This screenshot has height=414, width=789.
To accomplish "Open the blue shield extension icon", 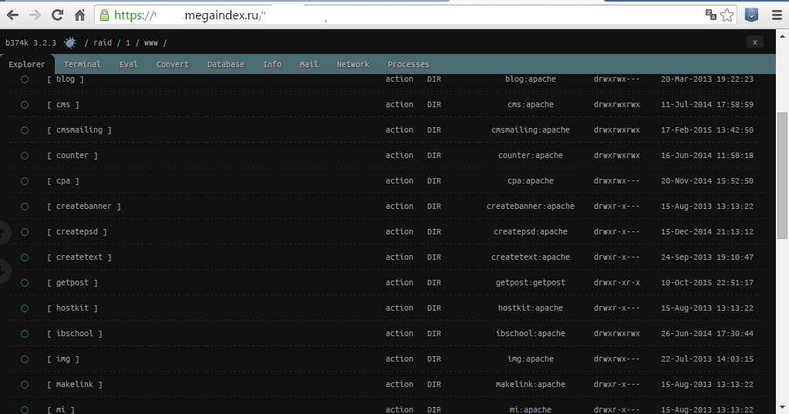I will tap(751, 15).
